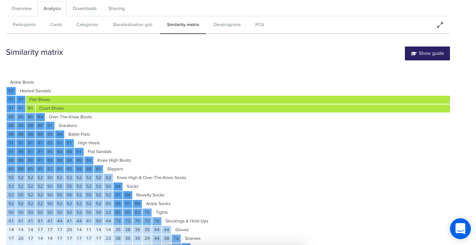This screenshot has width=476, height=245.
Task: Select the Slippers row label
Action: coord(115,169)
